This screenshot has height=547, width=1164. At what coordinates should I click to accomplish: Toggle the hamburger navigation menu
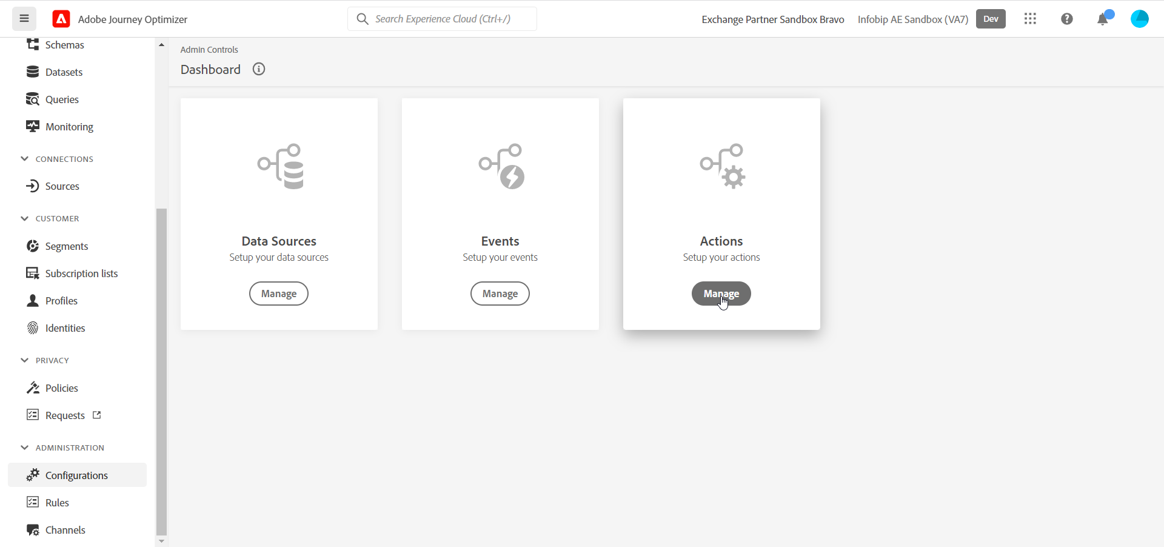[x=24, y=19]
